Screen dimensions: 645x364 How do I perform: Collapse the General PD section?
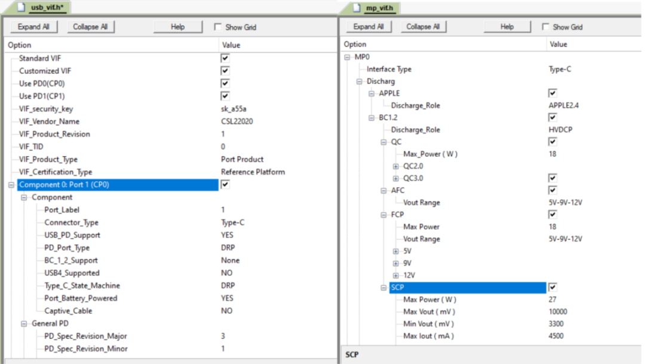pyautogui.click(x=24, y=323)
